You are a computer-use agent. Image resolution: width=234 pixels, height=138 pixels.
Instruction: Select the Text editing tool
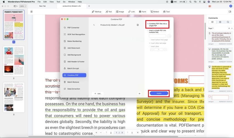109,12
